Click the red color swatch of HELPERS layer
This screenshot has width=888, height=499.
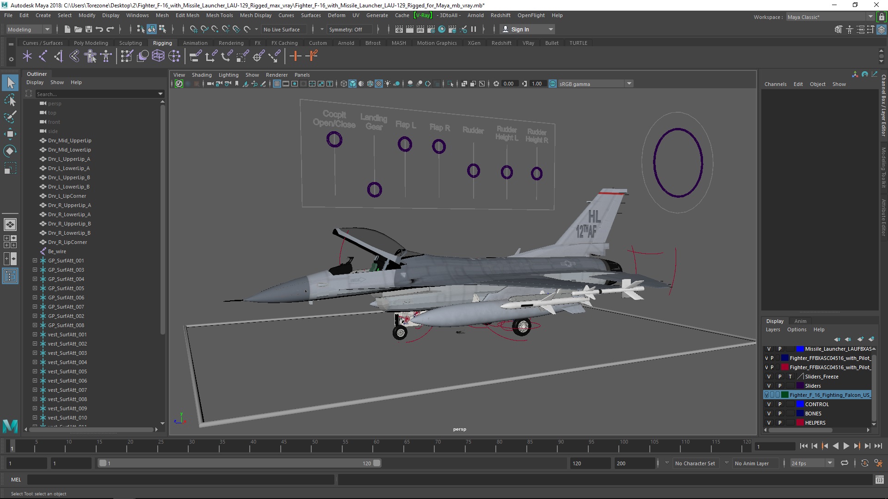coord(800,423)
